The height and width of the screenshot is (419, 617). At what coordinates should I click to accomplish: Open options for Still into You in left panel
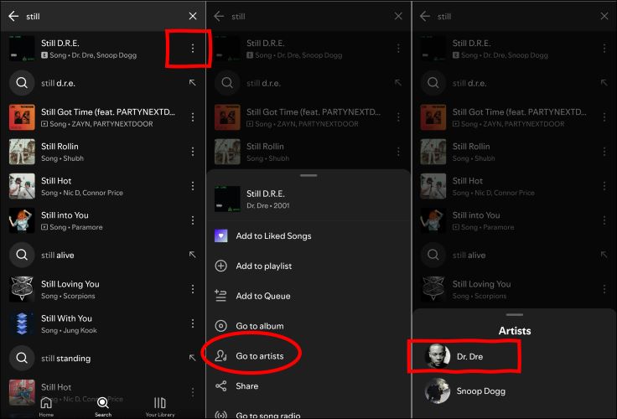193,220
